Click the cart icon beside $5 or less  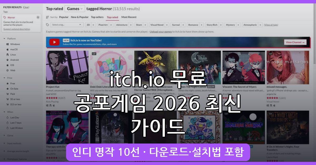(x=7, y=99)
